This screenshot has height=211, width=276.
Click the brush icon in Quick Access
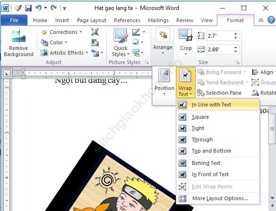tap(18, 8)
